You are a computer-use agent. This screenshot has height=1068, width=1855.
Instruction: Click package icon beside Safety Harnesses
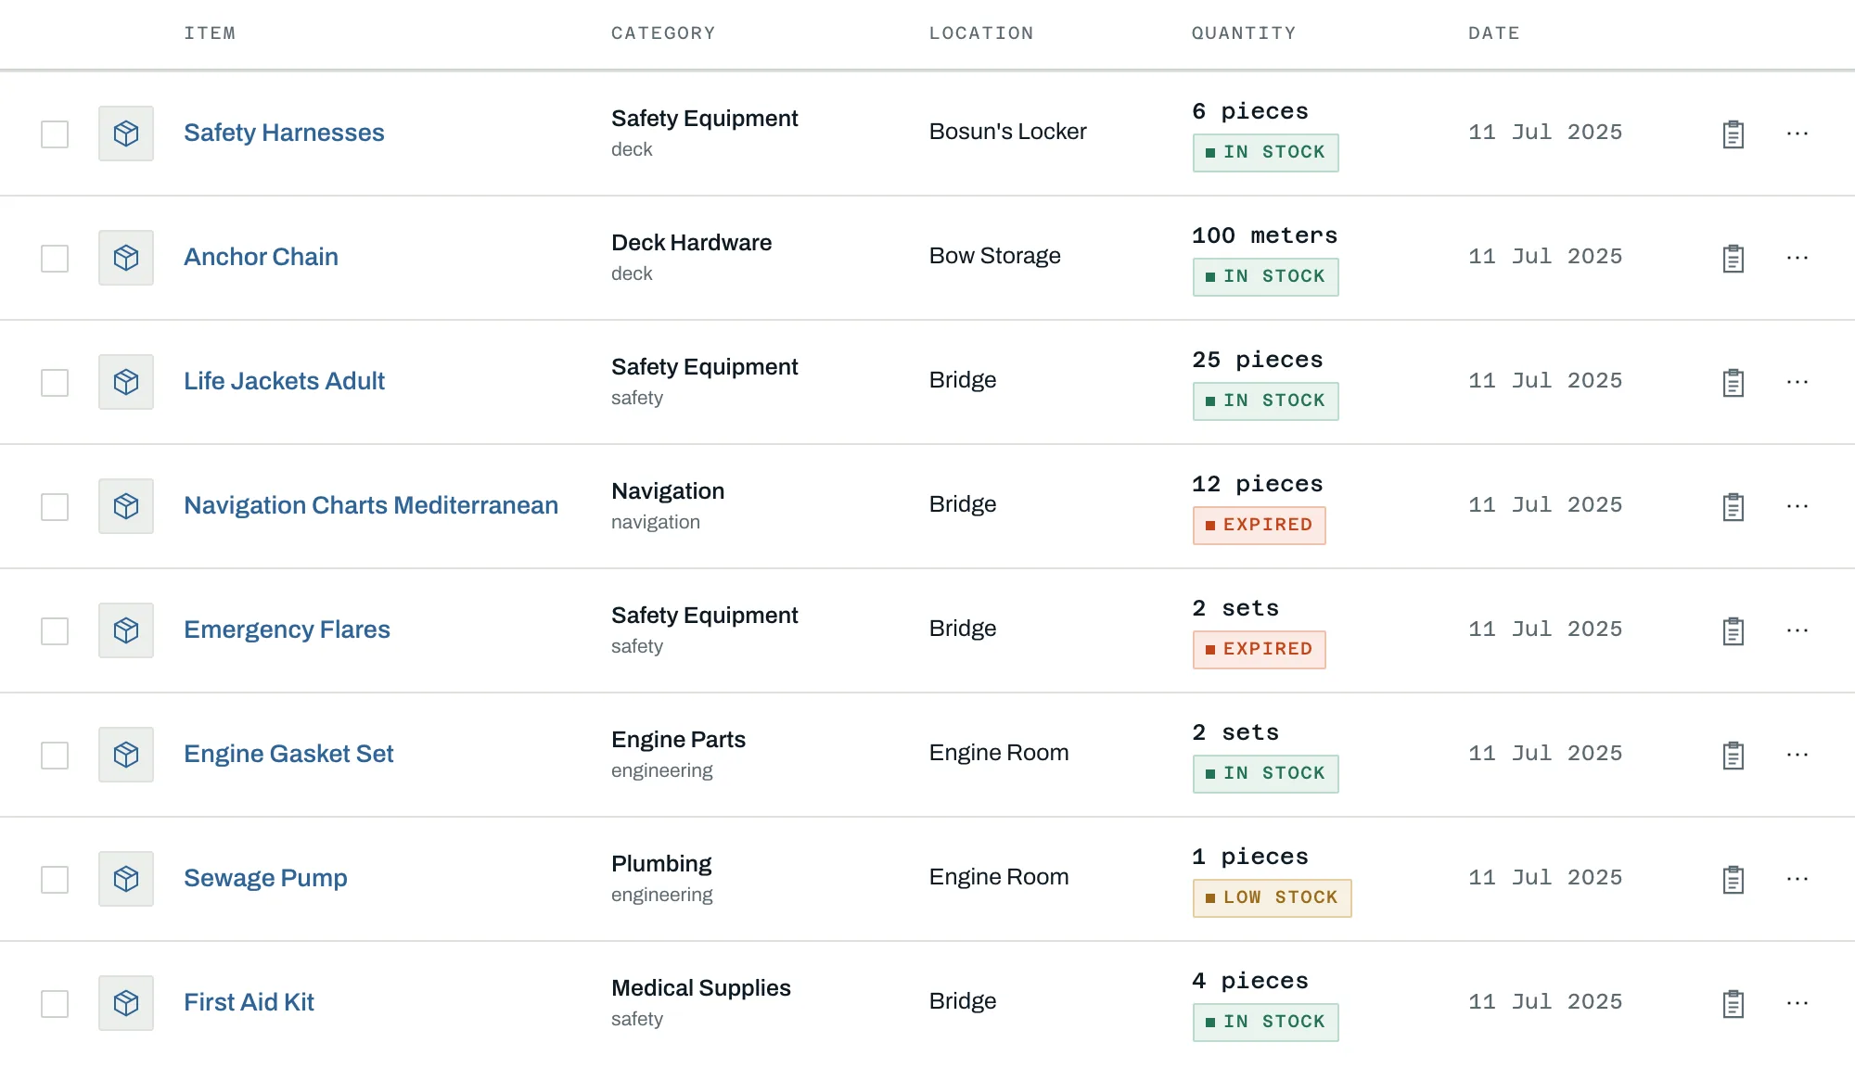point(126,133)
